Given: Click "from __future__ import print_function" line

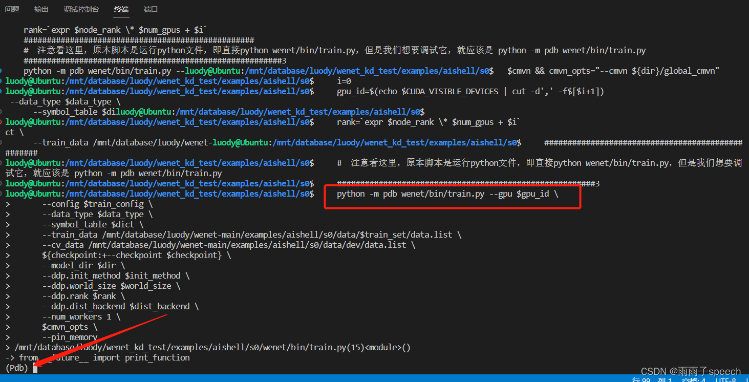Looking at the screenshot, I should tap(104, 357).
